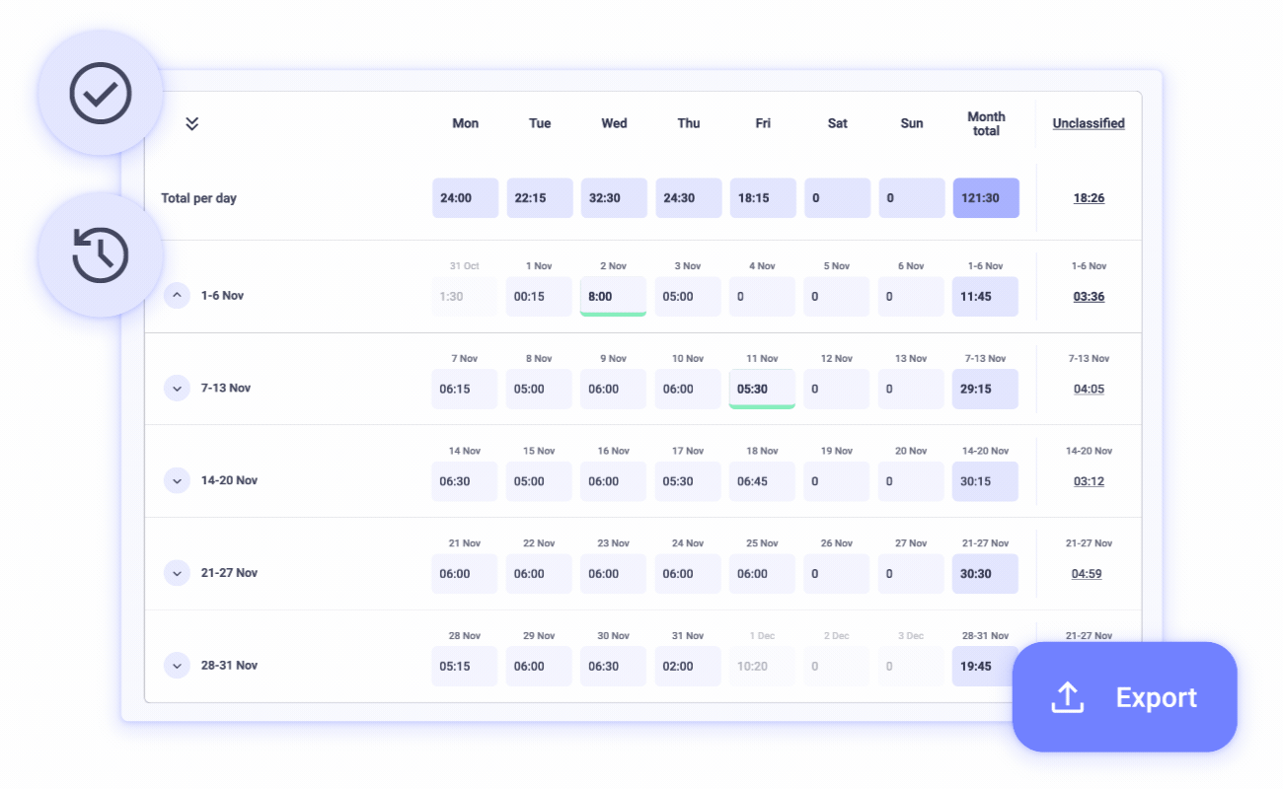Viewport: 1283px width, 789px height.
Task: Click the checkmark circle icon
Action: click(x=101, y=94)
